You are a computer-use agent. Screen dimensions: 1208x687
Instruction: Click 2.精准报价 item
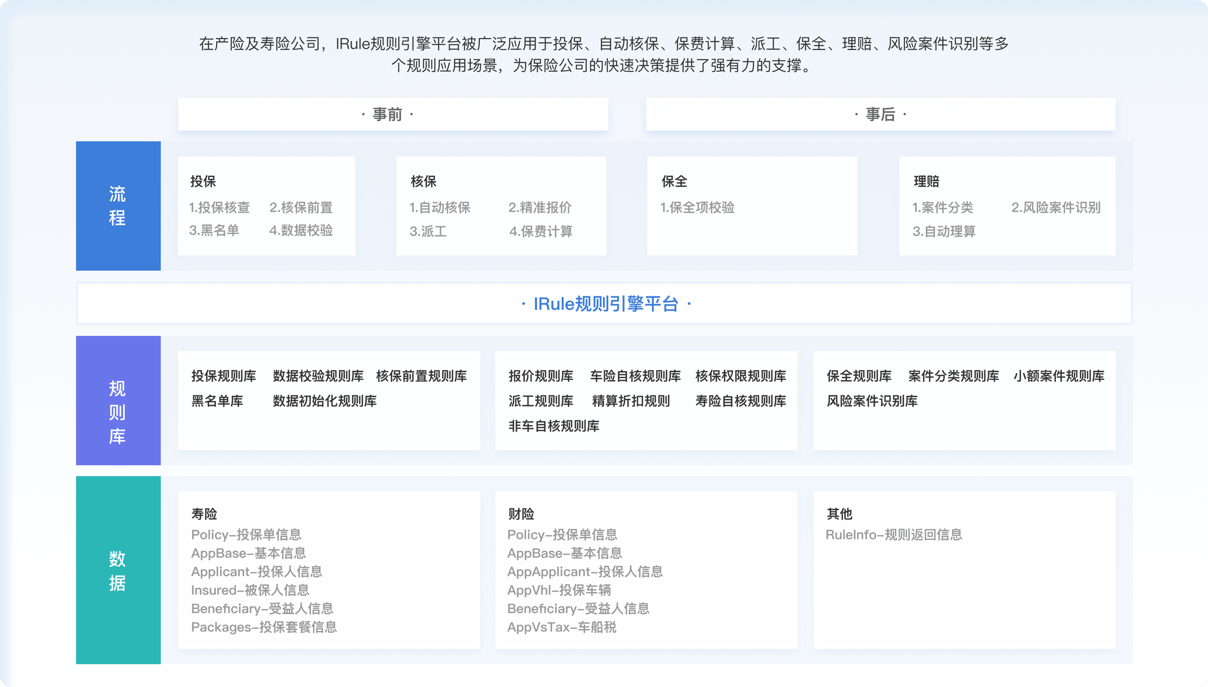click(x=540, y=208)
